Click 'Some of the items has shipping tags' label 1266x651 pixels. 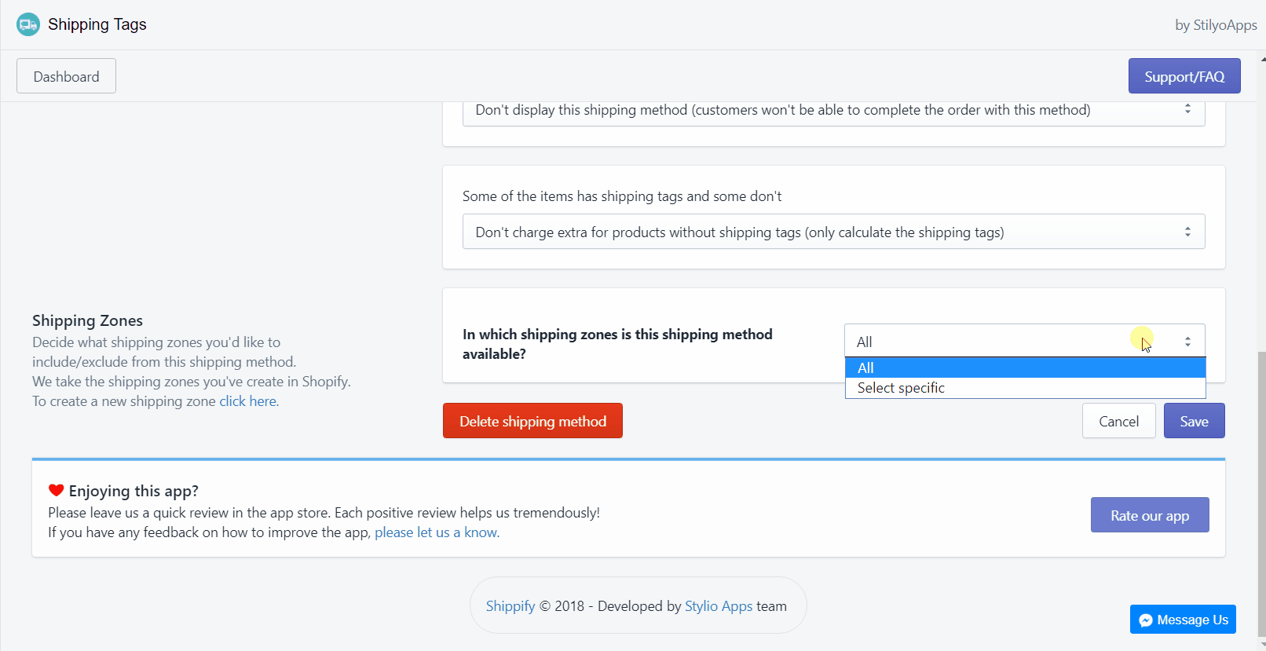coord(622,196)
